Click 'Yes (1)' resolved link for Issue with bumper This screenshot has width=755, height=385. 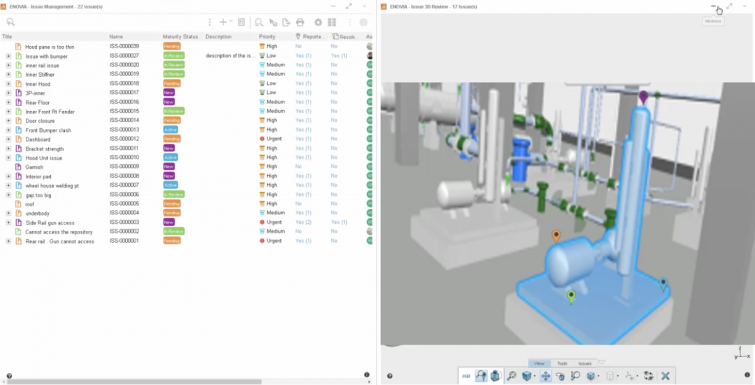click(339, 56)
